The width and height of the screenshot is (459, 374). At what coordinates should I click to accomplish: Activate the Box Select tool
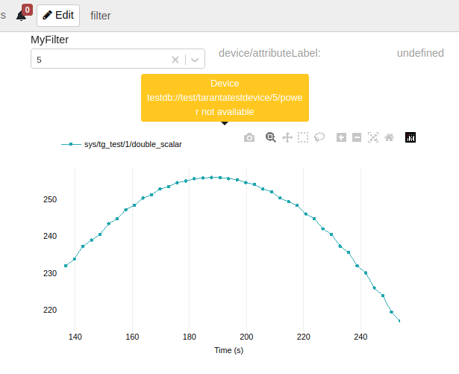(x=303, y=137)
